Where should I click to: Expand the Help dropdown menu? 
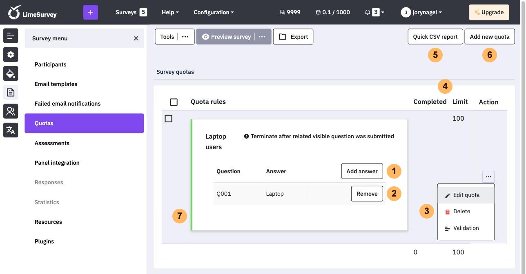pyautogui.click(x=170, y=12)
